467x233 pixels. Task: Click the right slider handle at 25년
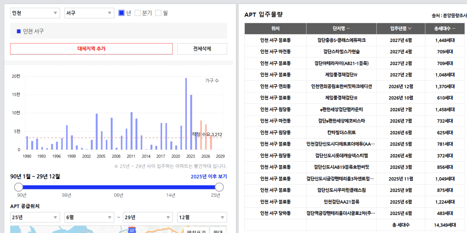click(219, 187)
